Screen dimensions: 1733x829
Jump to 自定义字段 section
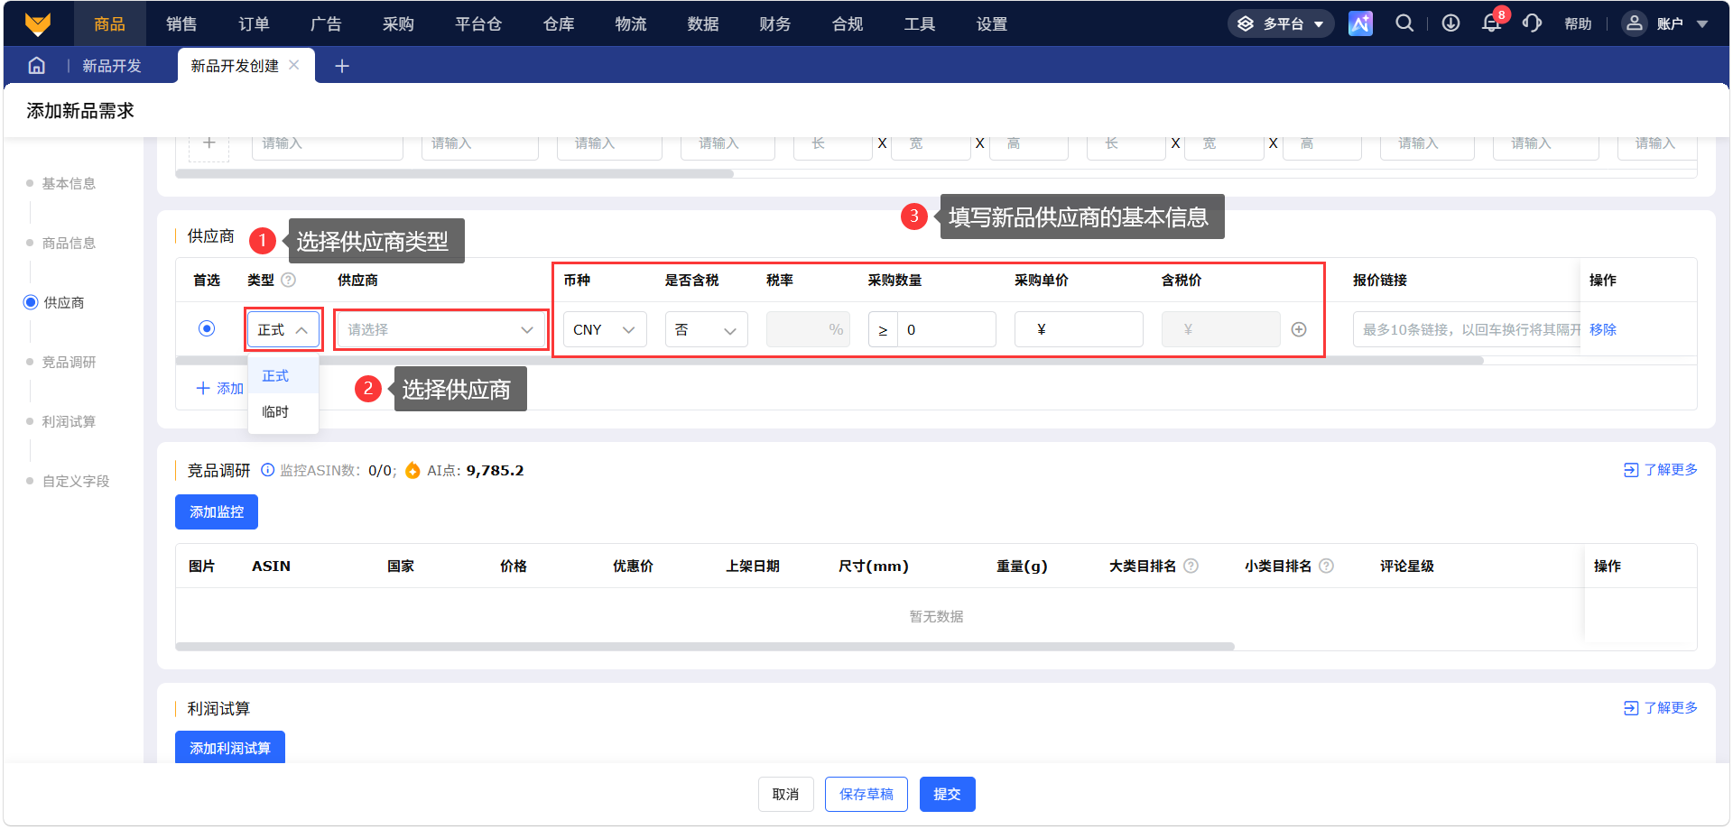coord(76,481)
